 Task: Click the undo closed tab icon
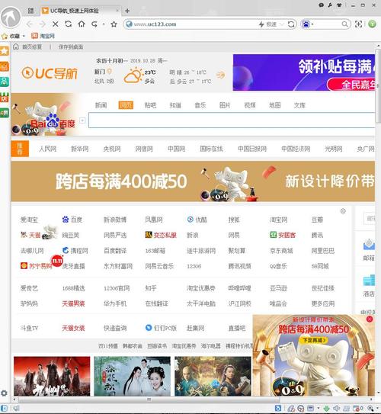click(94, 24)
